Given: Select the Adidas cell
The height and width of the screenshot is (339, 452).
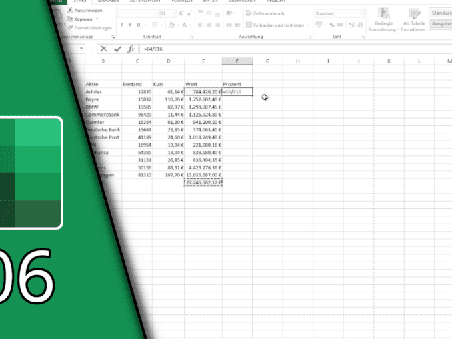Looking at the screenshot, I should (103, 92).
